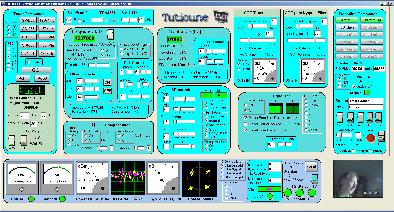
Task: Toggle the x2 IQ Level checkbox
Action: click(136, 199)
